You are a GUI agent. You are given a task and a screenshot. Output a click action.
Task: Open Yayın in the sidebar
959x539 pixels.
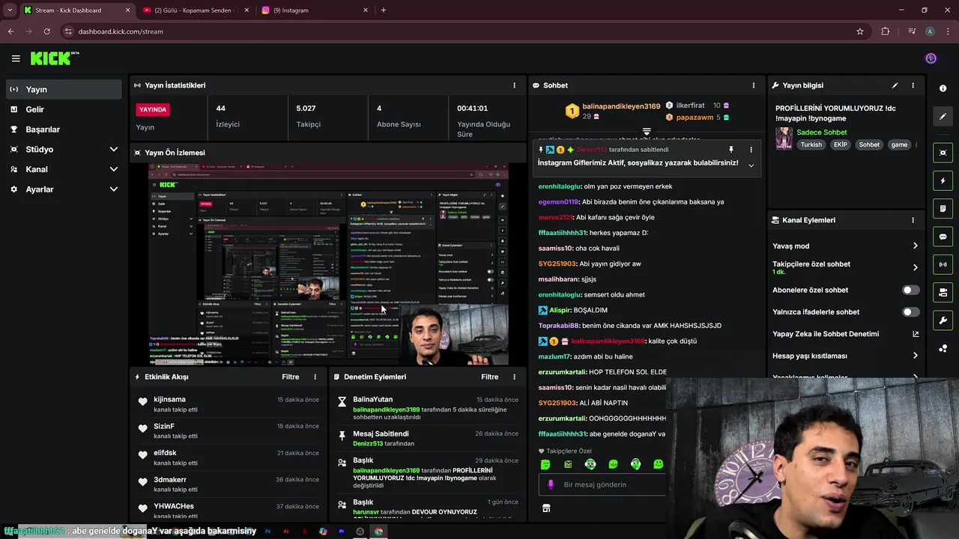[63, 89]
